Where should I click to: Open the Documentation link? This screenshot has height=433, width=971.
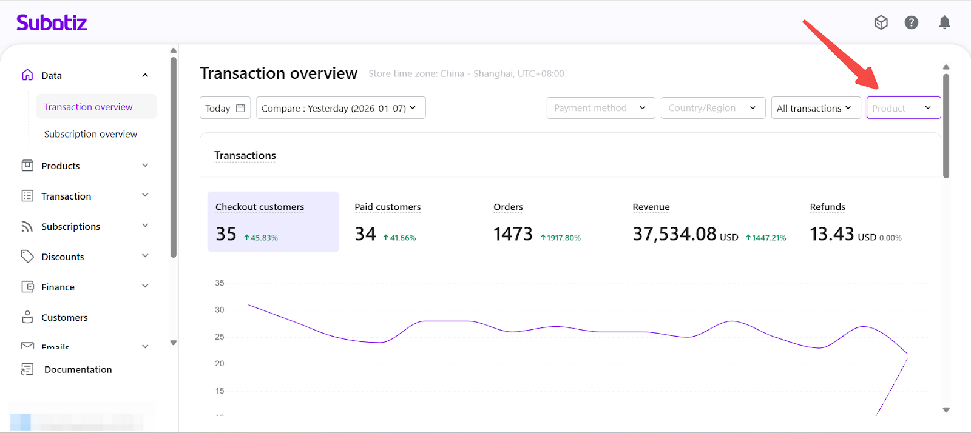78,369
